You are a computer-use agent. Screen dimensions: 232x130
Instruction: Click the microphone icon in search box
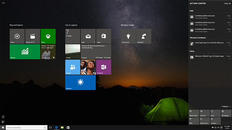point(45,127)
